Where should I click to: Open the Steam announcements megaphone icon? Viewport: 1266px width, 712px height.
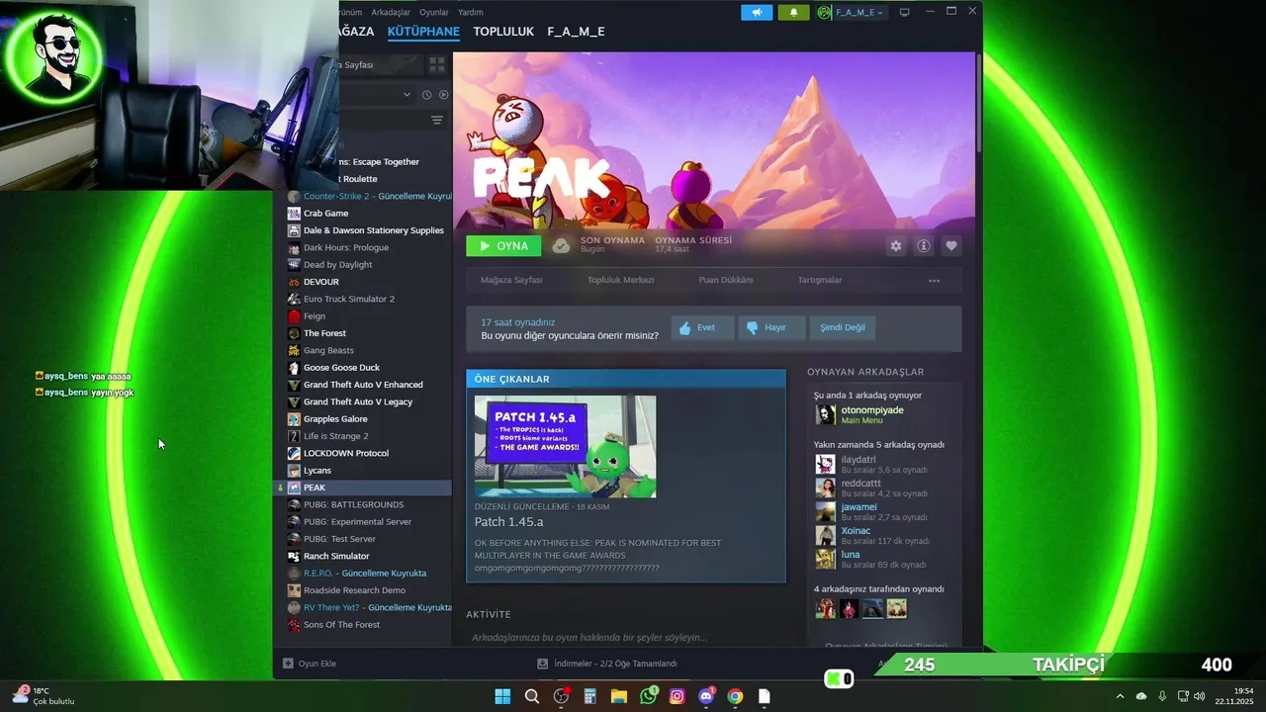tap(757, 12)
